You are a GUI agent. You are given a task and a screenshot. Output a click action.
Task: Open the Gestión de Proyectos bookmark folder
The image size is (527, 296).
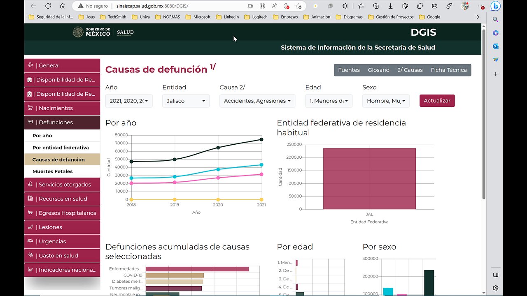click(391, 17)
